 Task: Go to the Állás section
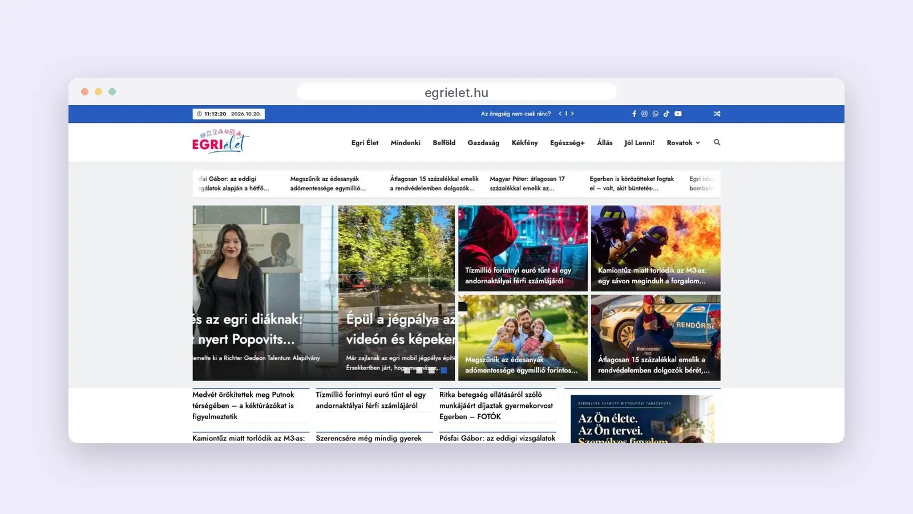[x=605, y=143]
